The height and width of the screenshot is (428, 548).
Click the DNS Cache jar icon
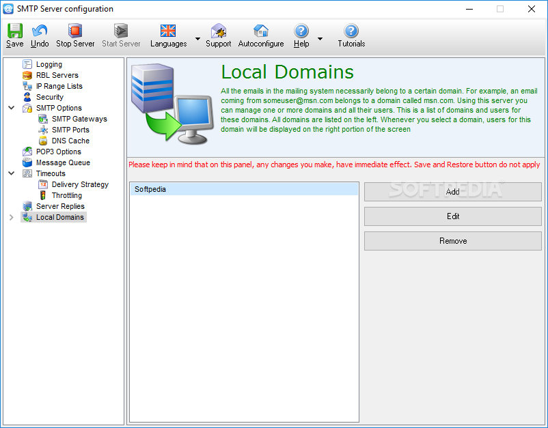[43, 141]
